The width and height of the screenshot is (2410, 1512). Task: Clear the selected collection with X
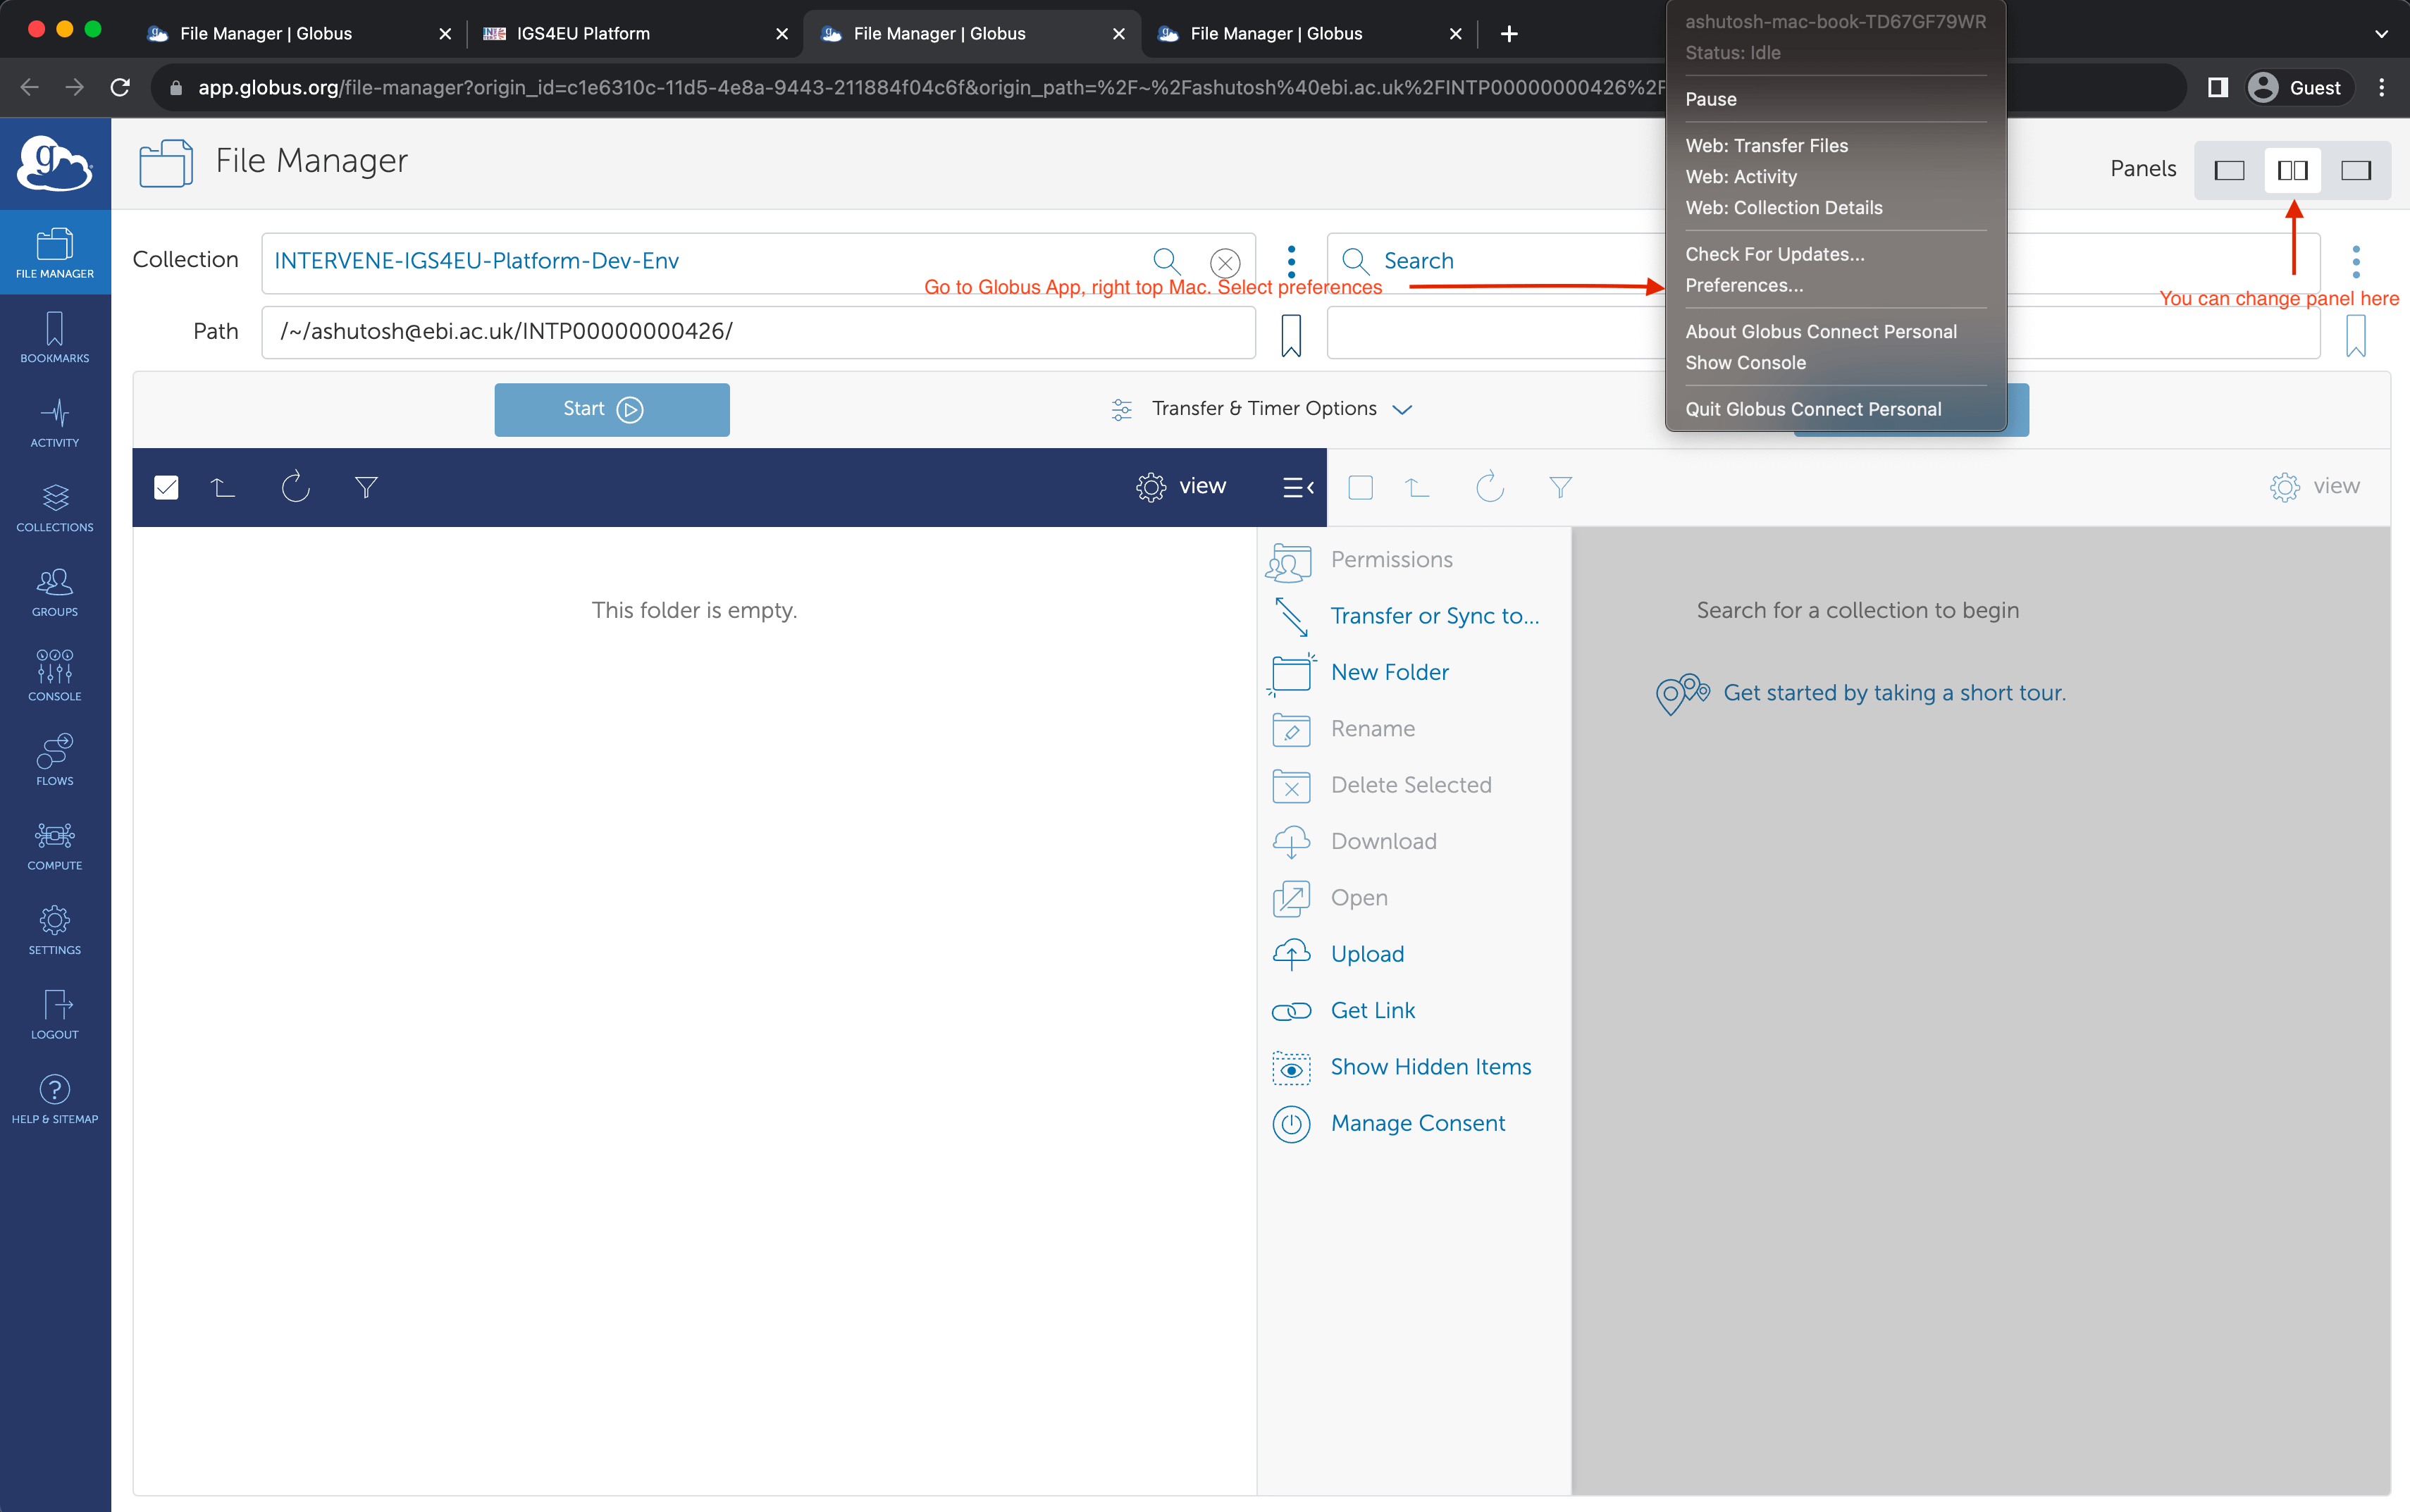pyautogui.click(x=1224, y=262)
